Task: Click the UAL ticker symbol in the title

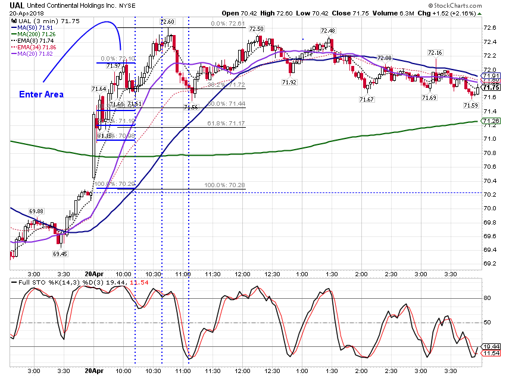Action: (x=17, y=5)
